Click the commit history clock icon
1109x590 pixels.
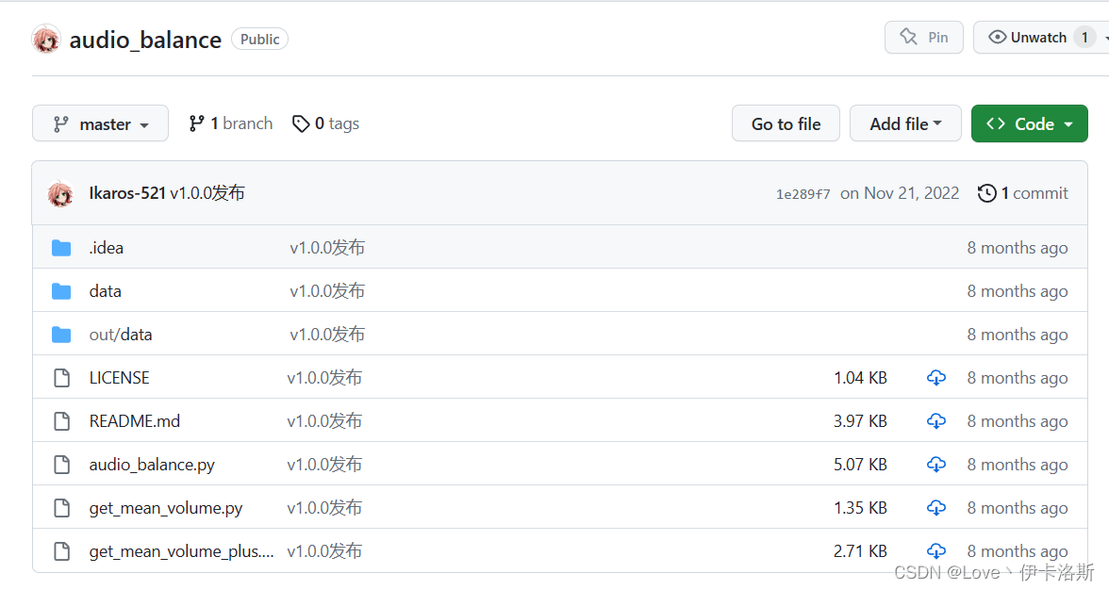pyautogui.click(x=986, y=193)
